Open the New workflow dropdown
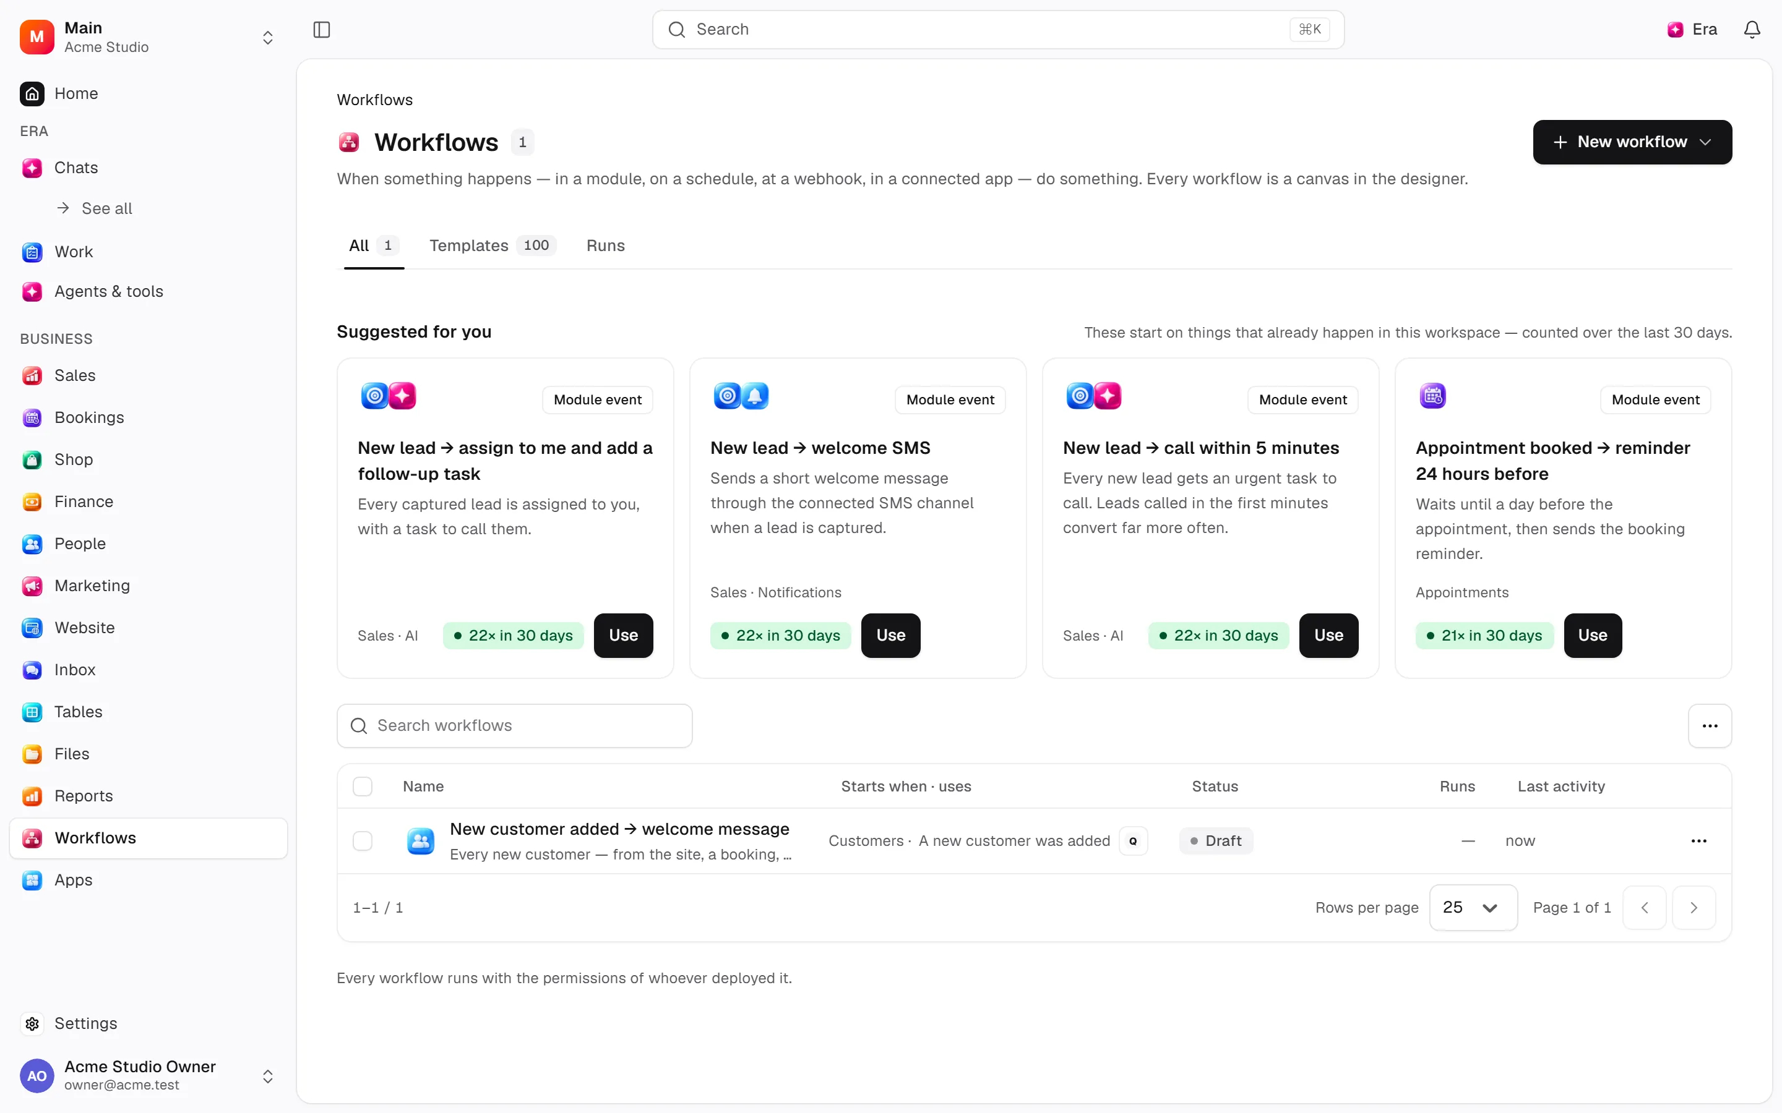Viewport: 1782px width, 1113px height. point(1632,142)
